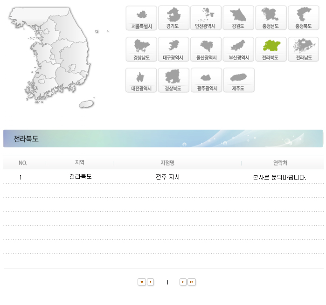This screenshot has width=326, height=305.
Task: Click the 지점명 column header
Action: click(167, 163)
